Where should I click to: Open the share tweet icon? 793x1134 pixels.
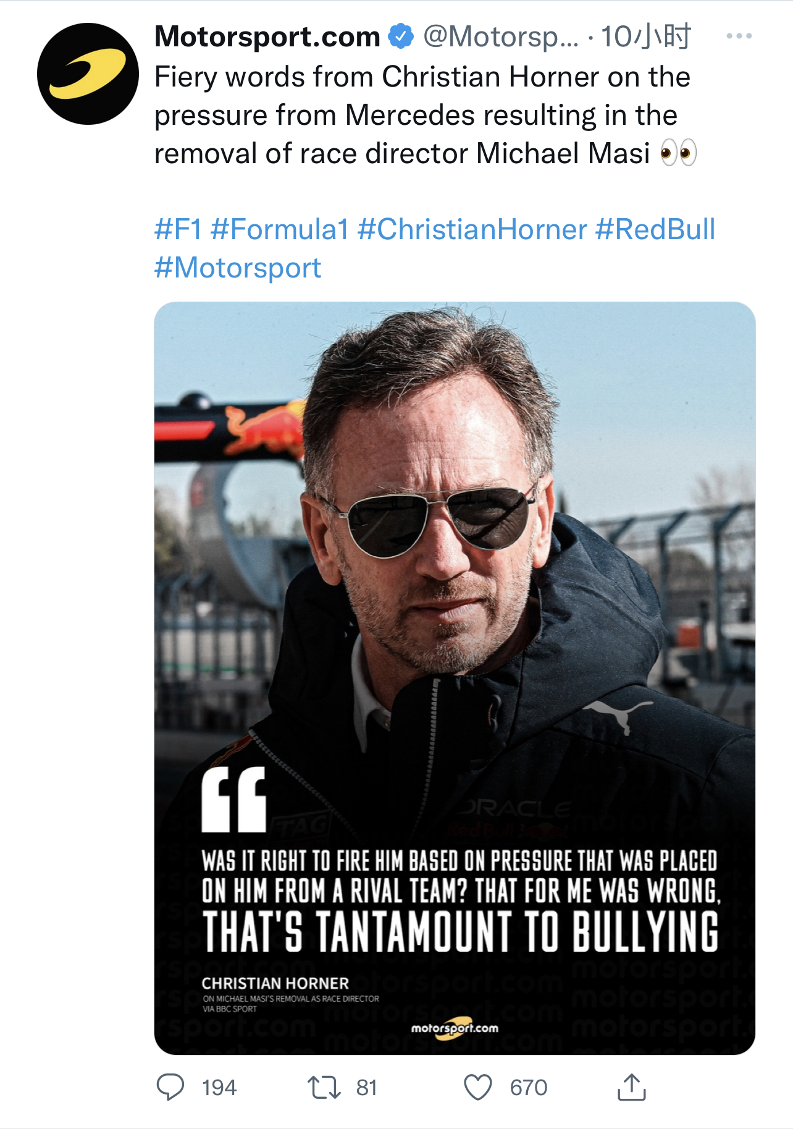[631, 1087]
